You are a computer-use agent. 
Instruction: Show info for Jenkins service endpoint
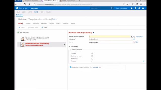[142, 36]
